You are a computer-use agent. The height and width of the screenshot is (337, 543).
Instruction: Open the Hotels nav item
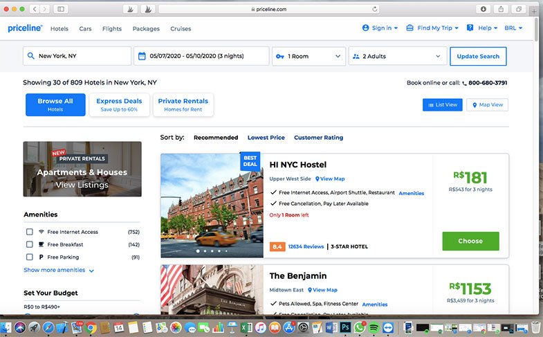(59, 29)
